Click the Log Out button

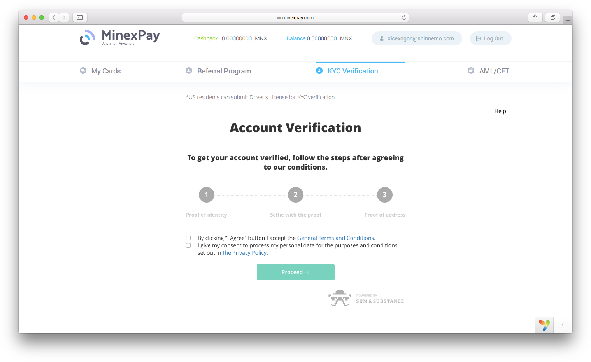pyautogui.click(x=490, y=38)
